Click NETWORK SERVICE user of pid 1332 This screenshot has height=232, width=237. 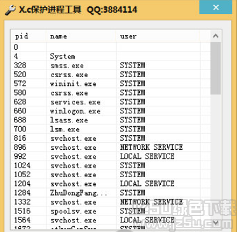(151, 202)
